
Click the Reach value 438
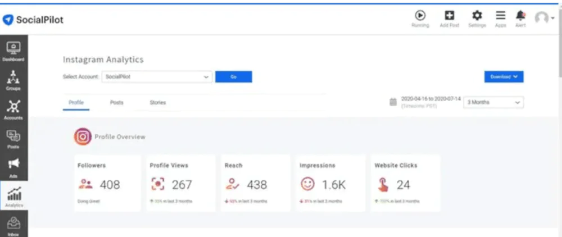(257, 185)
